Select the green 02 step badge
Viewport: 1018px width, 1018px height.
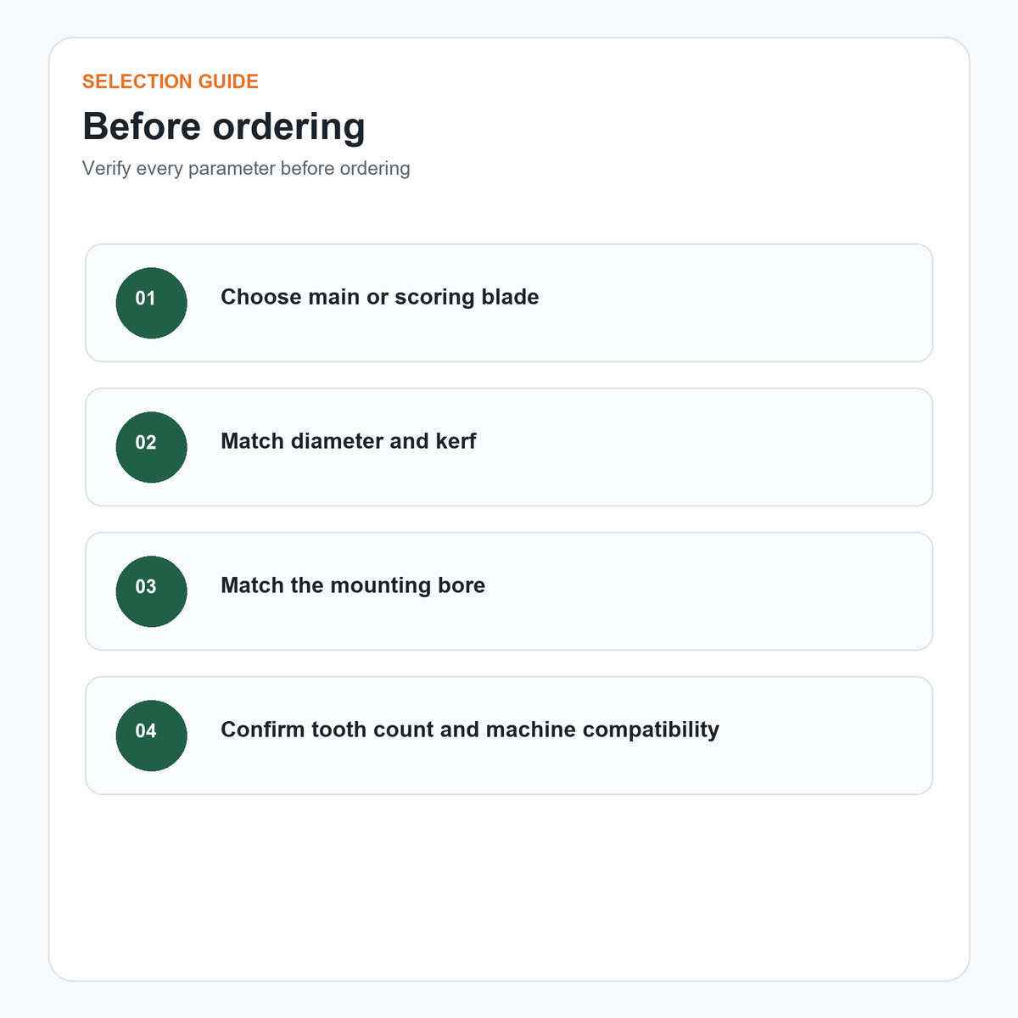[x=151, y=447]
